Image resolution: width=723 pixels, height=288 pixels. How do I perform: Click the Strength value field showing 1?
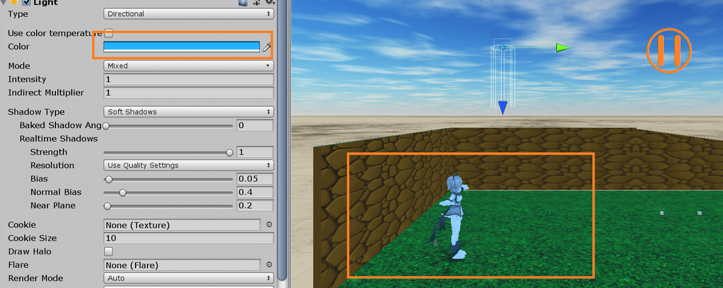255,152
